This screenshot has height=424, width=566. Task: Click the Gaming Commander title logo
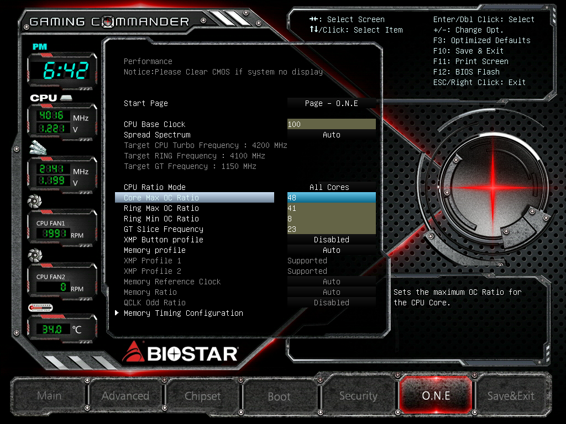pos(109,22)
